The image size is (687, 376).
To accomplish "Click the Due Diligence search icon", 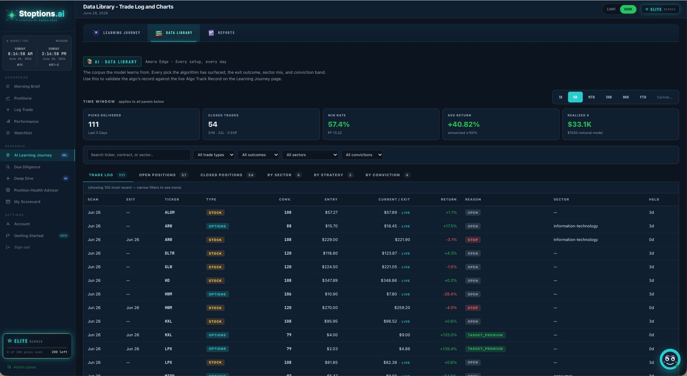I will 8,167.
